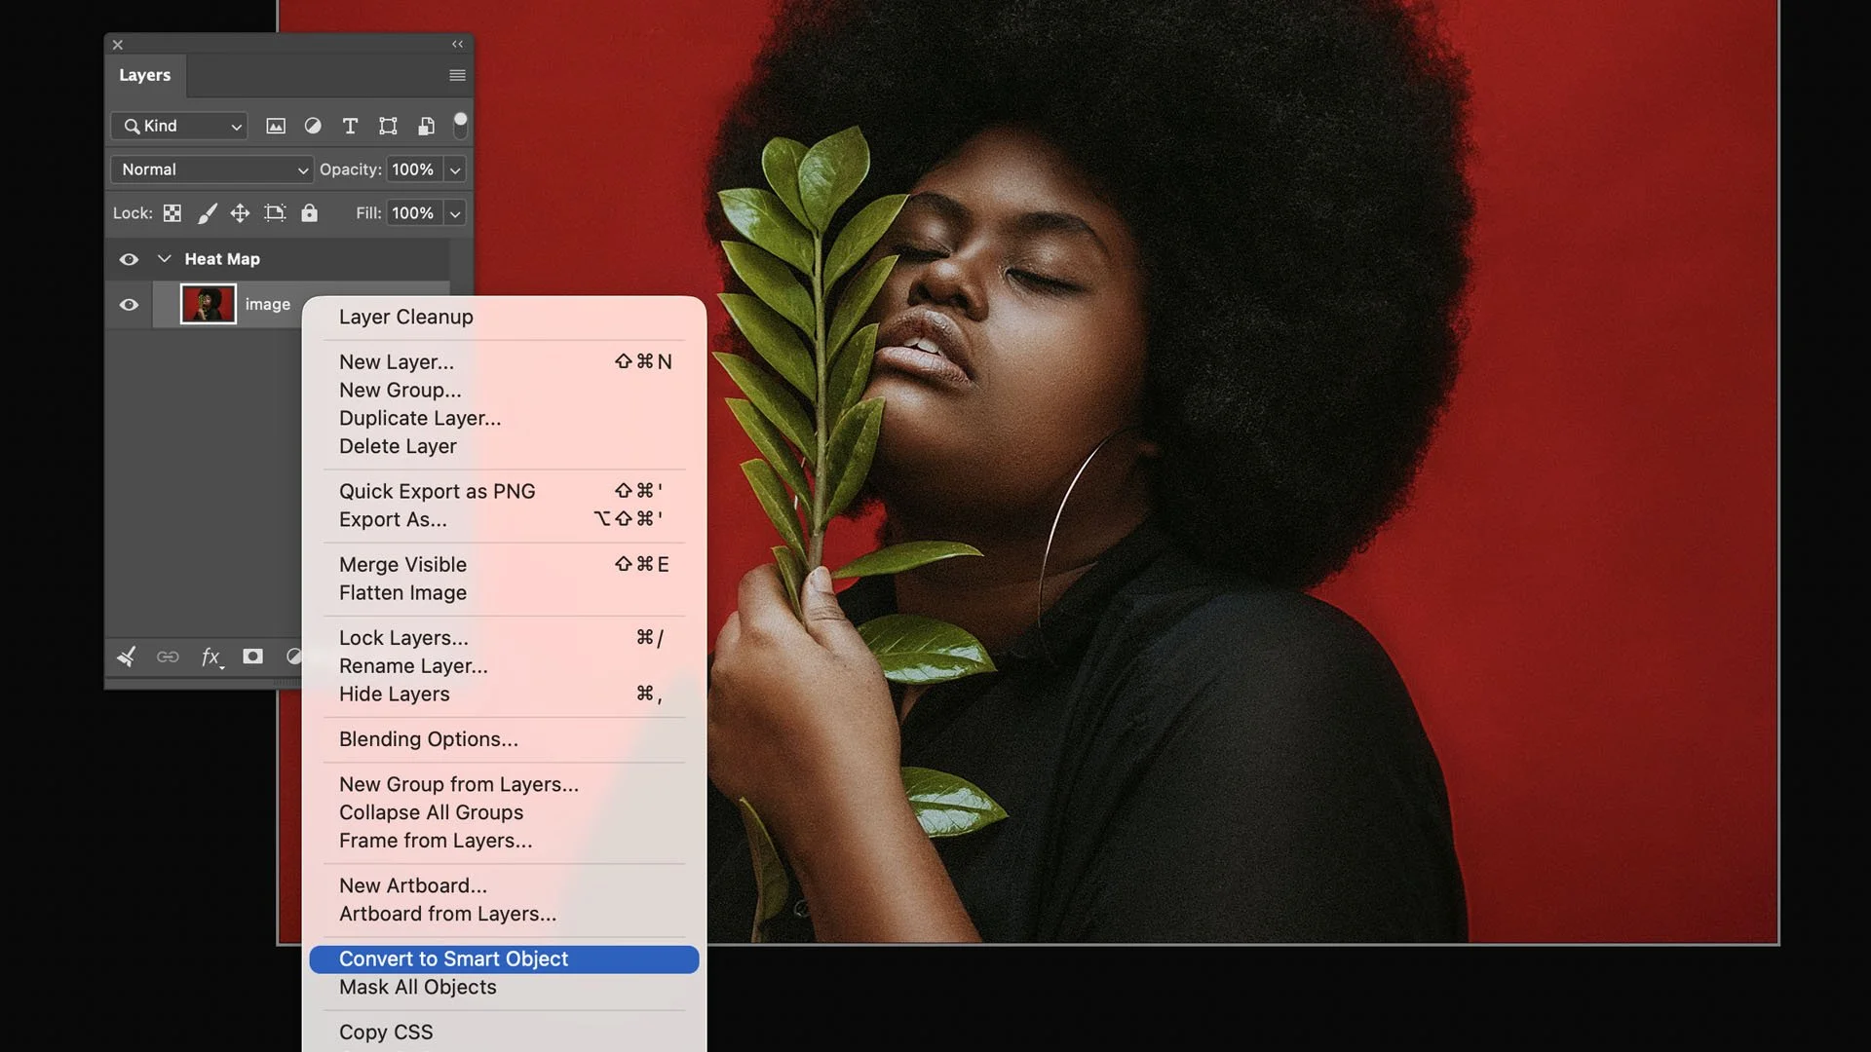Collapse the Heat Map group chevron
This screenshot has height=1052, width=1871.
(164, 259)
